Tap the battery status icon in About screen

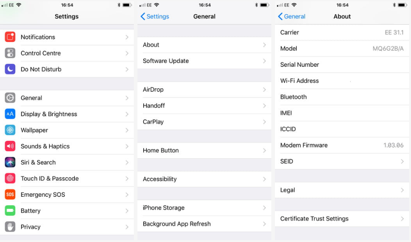point(402,5)
